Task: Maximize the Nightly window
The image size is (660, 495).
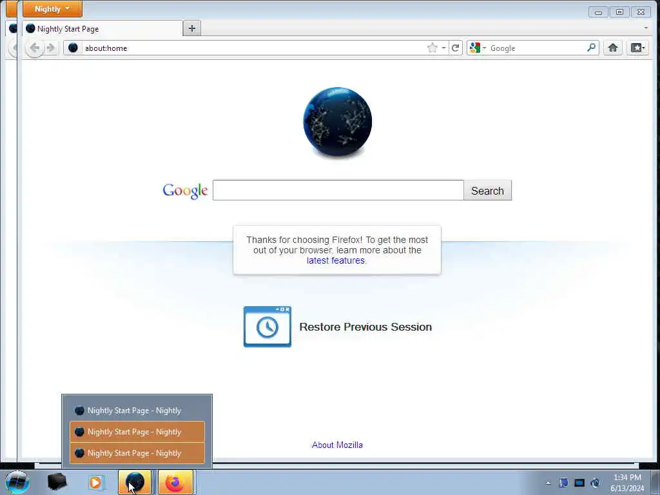Action: 619,12
